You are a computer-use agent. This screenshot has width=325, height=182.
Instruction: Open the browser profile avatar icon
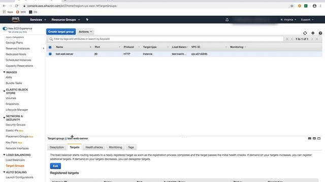point(314,6)
